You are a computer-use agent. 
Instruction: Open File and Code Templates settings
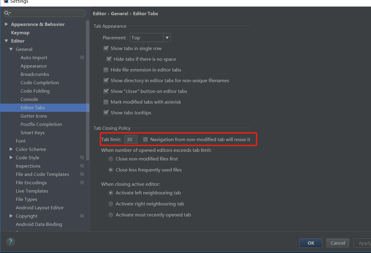click(x=42, y=174)
